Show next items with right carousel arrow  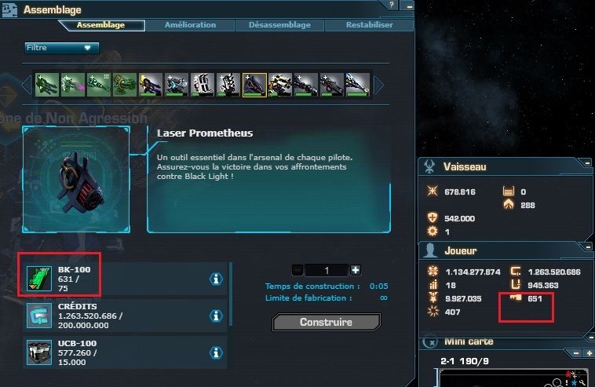coord(378,85)
